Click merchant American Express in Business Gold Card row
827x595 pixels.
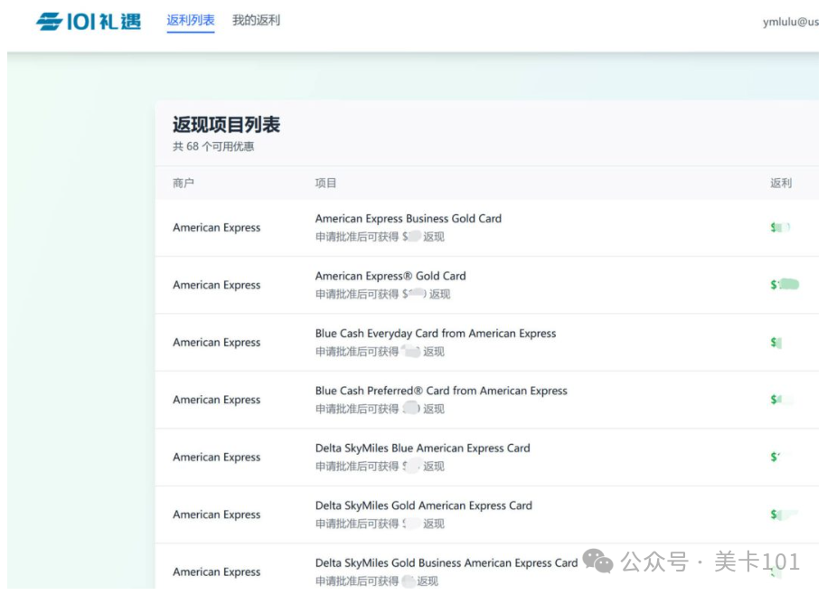(216, 227)
